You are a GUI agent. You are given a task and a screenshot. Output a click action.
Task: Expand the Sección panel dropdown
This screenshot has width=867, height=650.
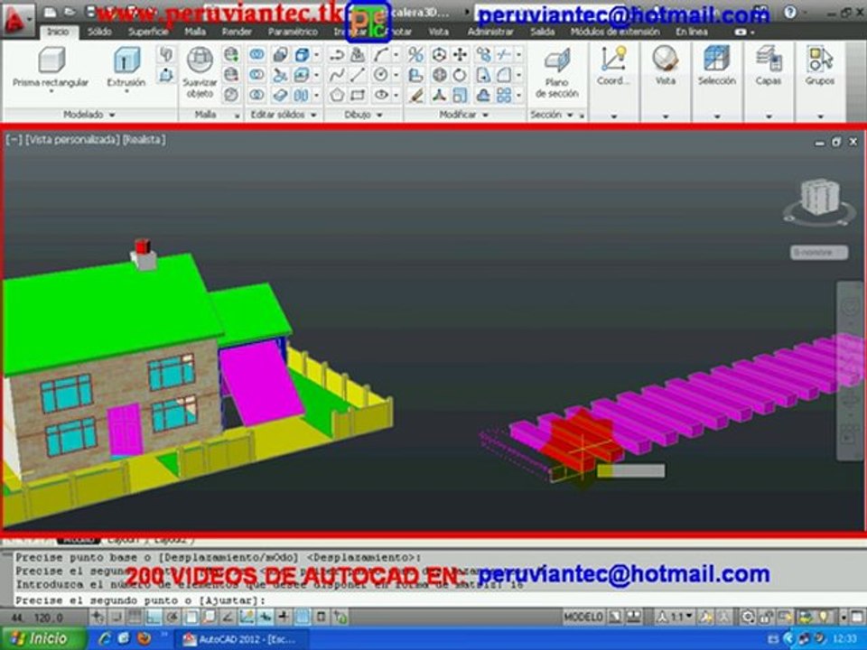click(570, 115)
